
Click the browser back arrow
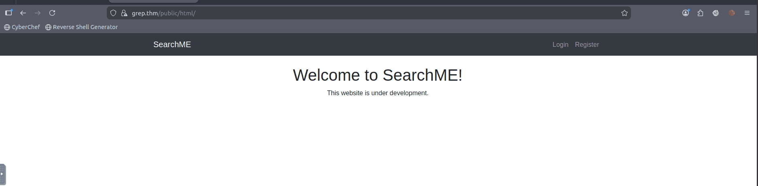tap(23, 13)
